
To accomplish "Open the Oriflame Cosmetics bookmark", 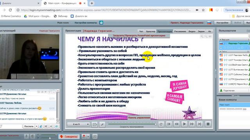I will [11, 16].
